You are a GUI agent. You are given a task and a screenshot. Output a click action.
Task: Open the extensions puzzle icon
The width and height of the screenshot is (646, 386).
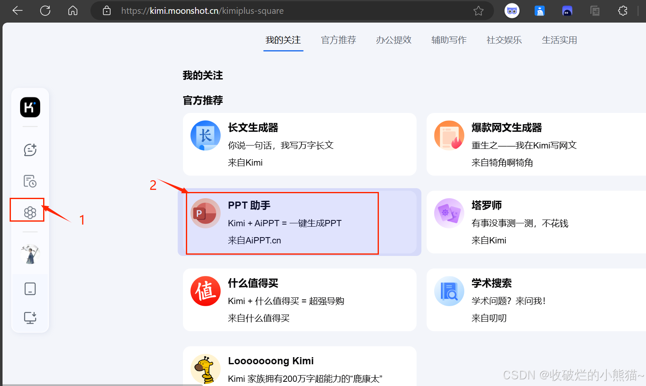click(x=623, y=11)
